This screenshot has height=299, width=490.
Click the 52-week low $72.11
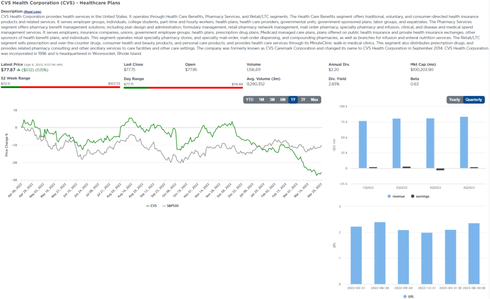[5, 84]
